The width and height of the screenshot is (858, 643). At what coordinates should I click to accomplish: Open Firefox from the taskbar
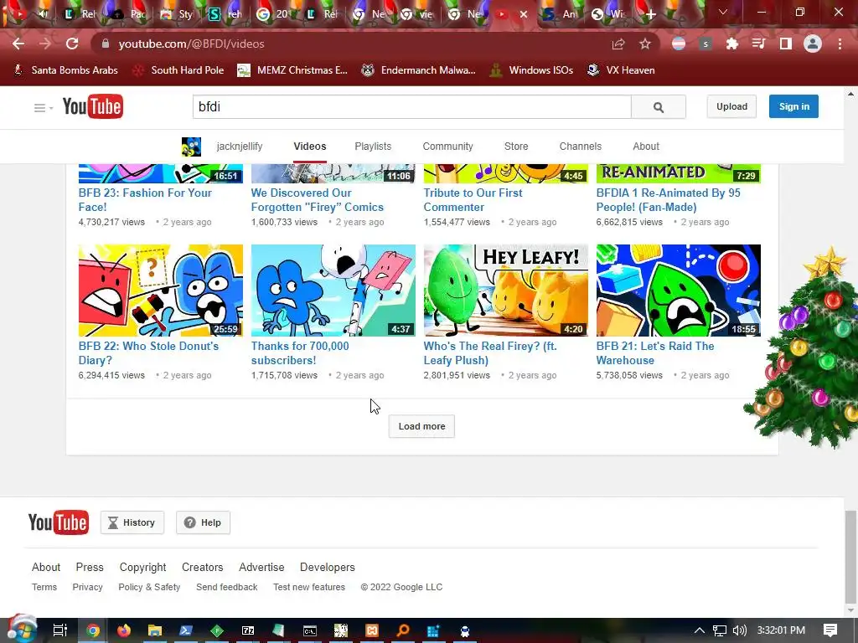(124, 630)
